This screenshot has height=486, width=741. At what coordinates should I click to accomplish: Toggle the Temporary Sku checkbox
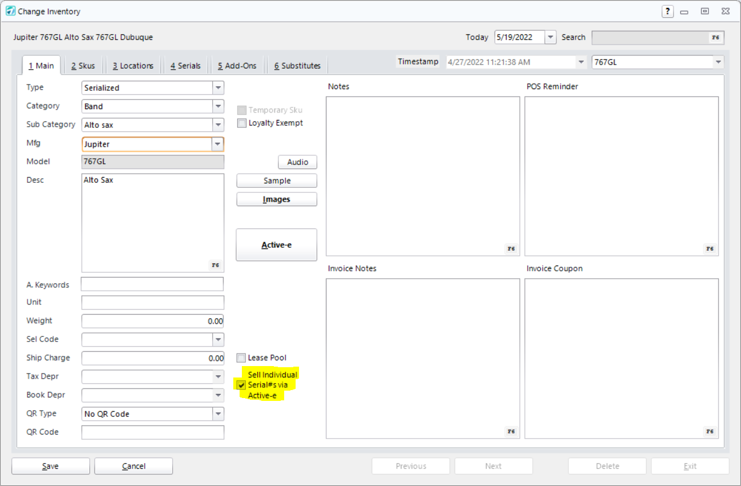point(242,110)
